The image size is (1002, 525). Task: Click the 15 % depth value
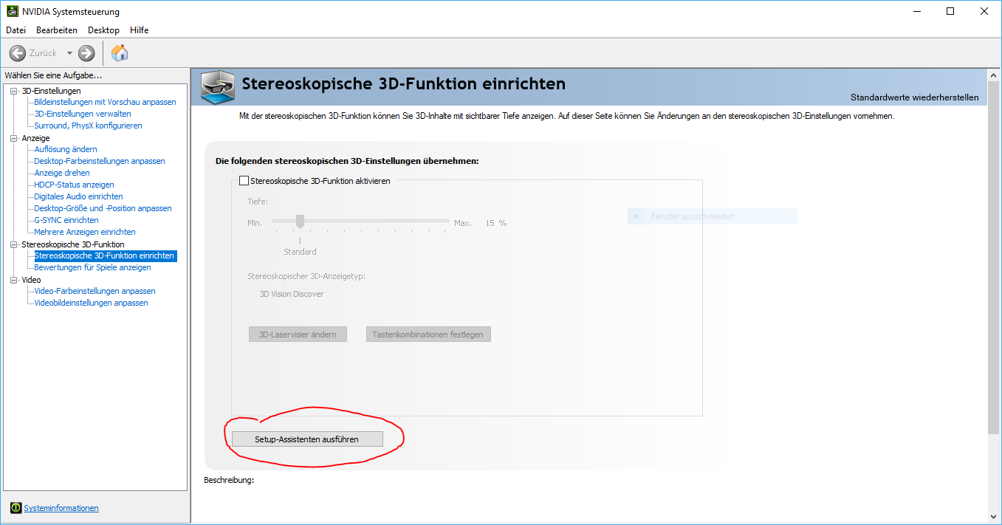pos(496,223)
